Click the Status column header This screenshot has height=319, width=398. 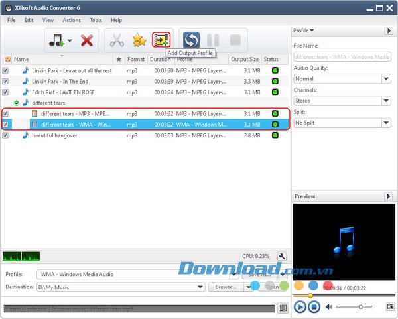tap(271, 60)
